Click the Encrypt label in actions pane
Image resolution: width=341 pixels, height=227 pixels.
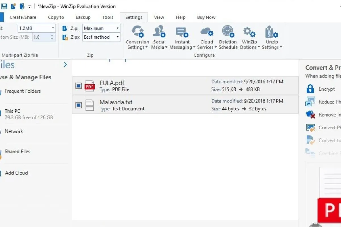[x=327, y=89]
